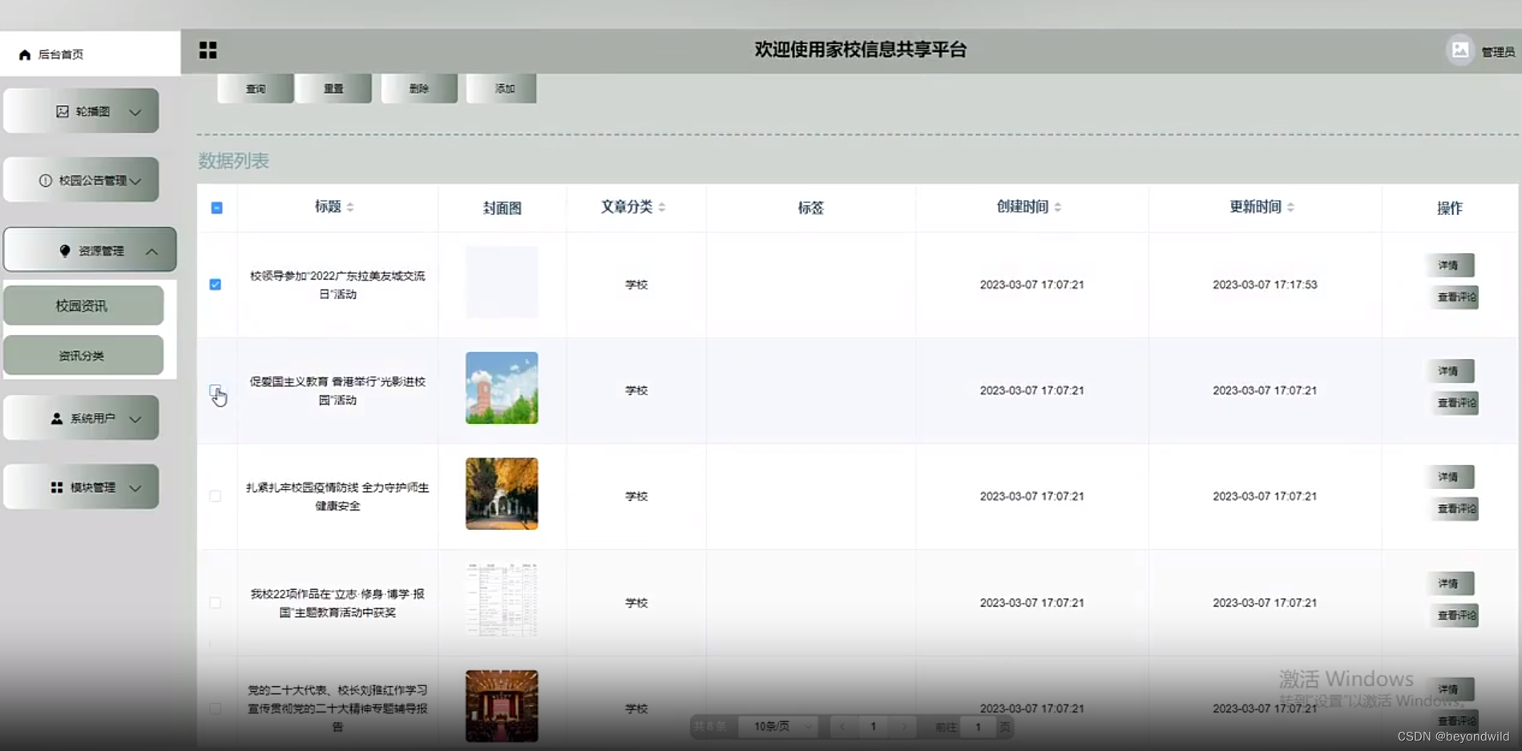1522x751 pixels.
Task: Click the grid menu icon beside the header
Action: [x=208, y=50]
